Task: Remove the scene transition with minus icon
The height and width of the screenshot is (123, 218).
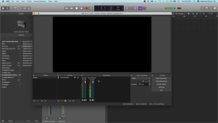Action: (x=146, y=81)
